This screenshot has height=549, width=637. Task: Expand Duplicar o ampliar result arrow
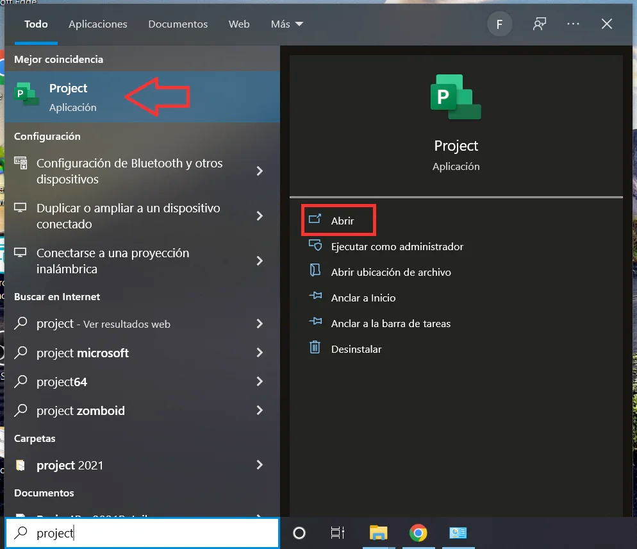click(x=260, y=215)
